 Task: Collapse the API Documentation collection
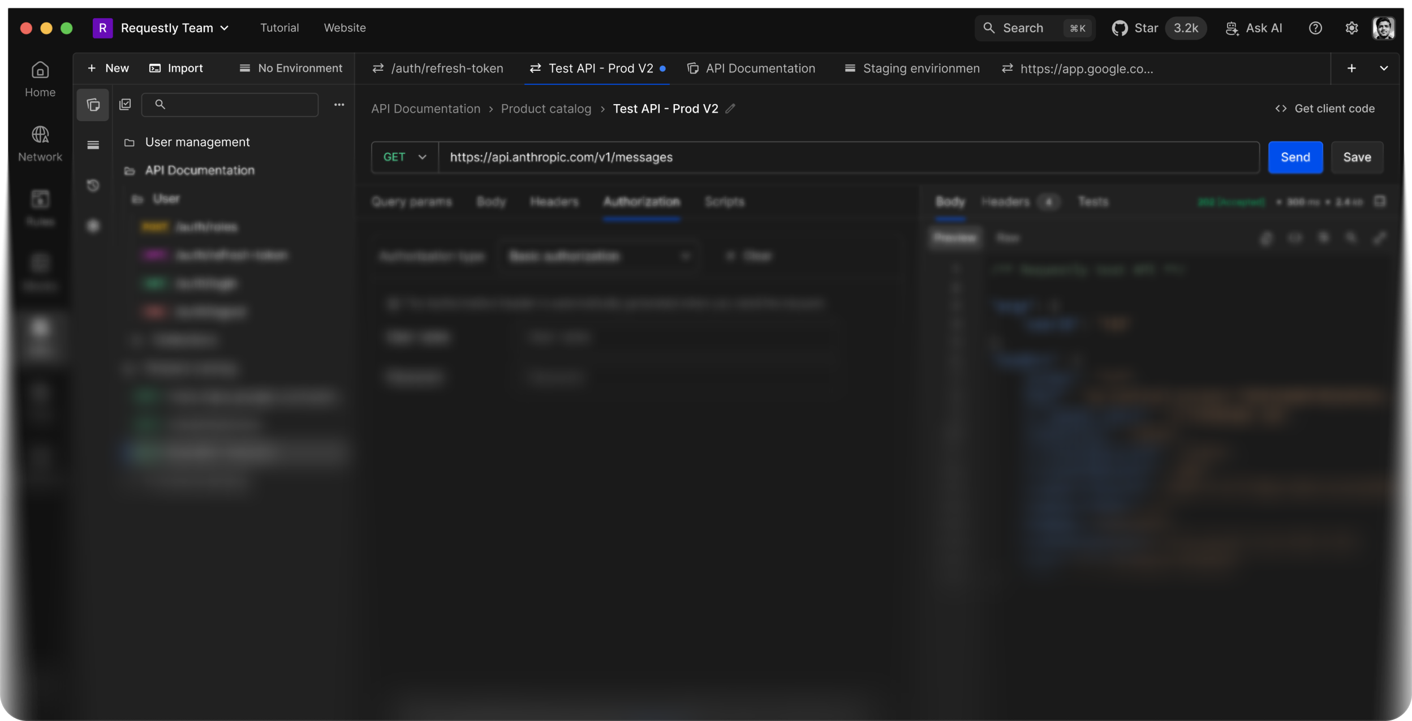[200, 170]
